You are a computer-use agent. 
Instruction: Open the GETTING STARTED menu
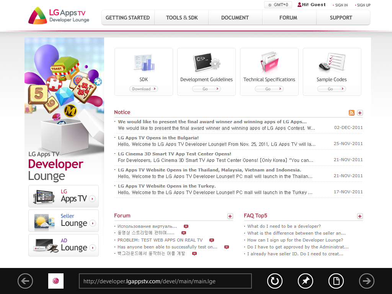point(128,18)
